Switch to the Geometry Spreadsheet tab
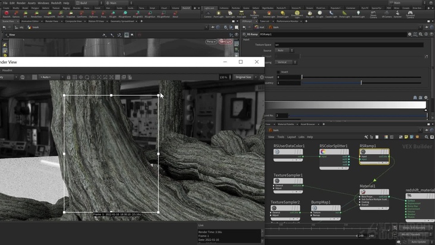Viewport: 435px width, 245px height. [x=122, y=21]
